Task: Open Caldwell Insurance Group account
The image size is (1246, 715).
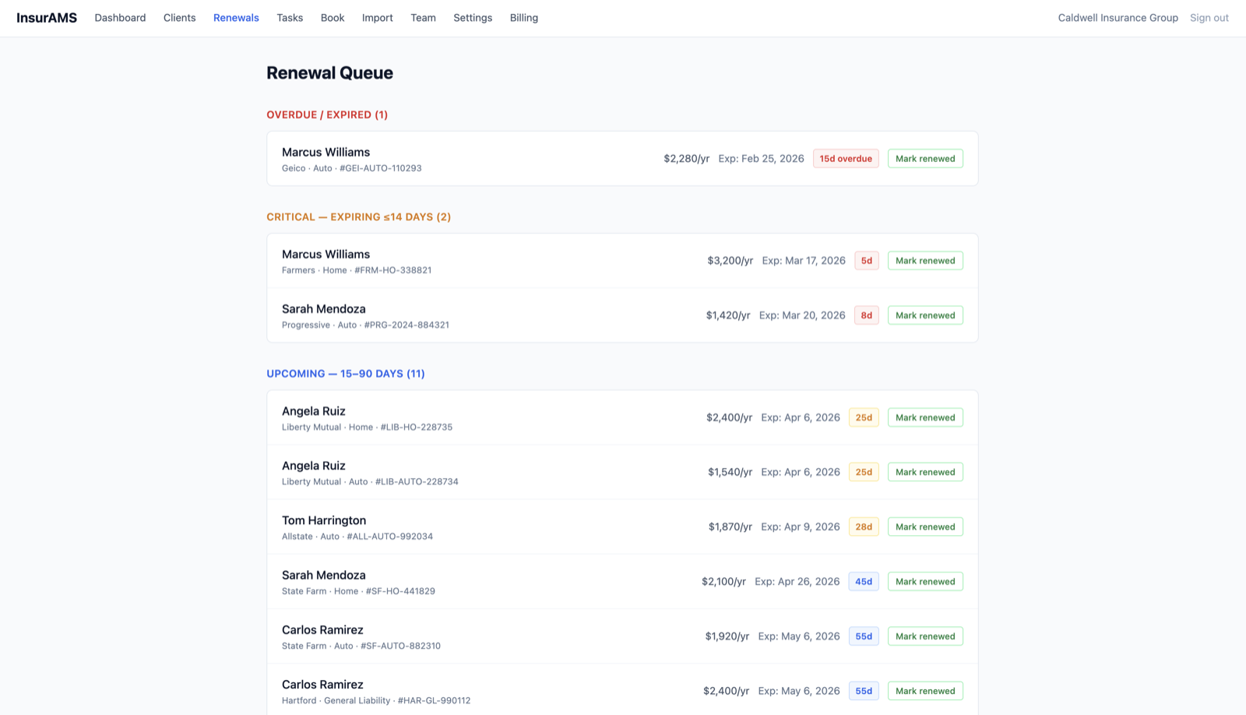Action: point(1118,17)
